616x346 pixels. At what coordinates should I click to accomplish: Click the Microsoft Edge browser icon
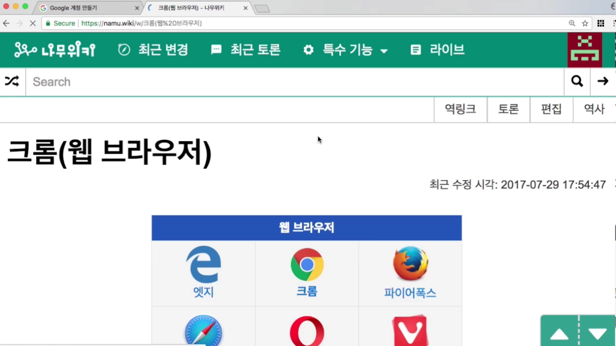point(204,264)
